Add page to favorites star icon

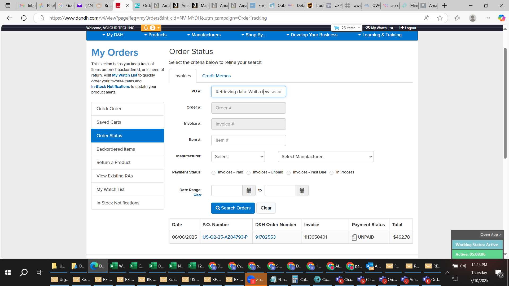tap(440, 18)
